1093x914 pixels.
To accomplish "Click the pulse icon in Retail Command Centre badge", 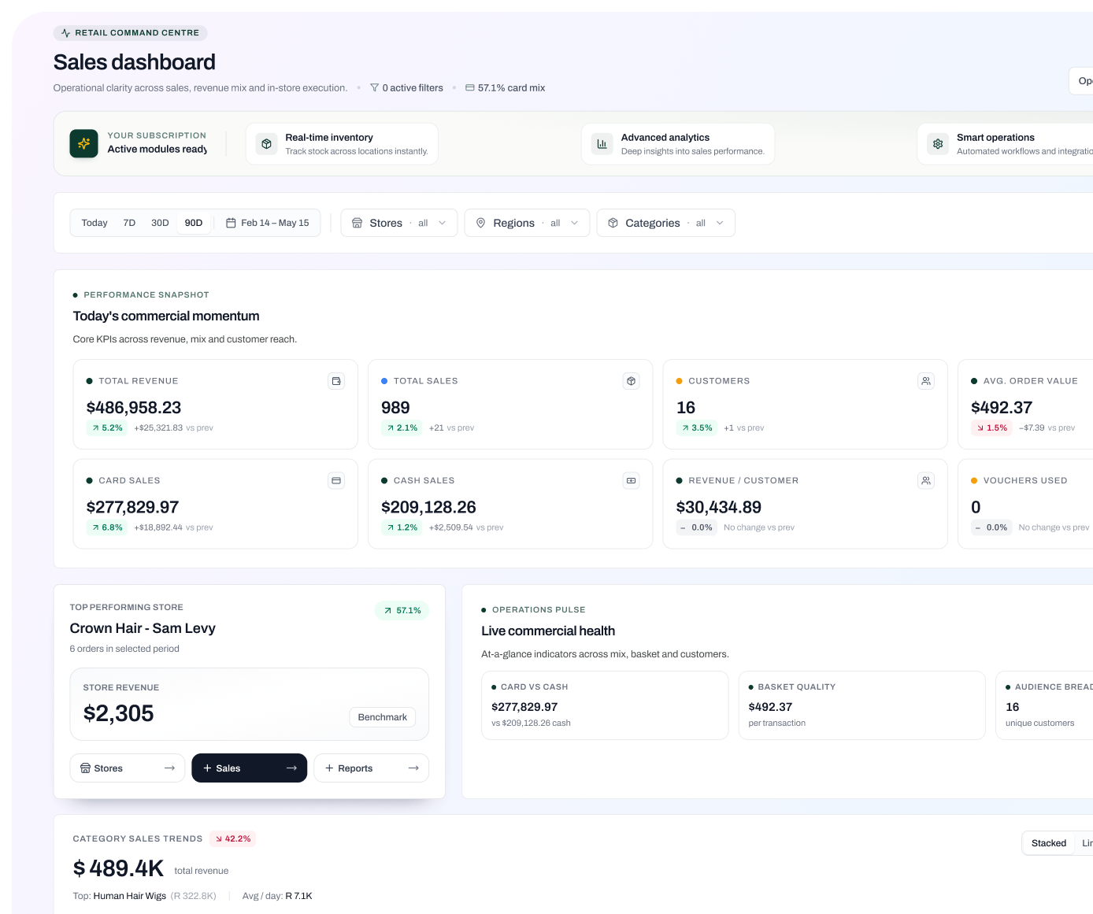I will pyautogui.click(x=66, y=33).
